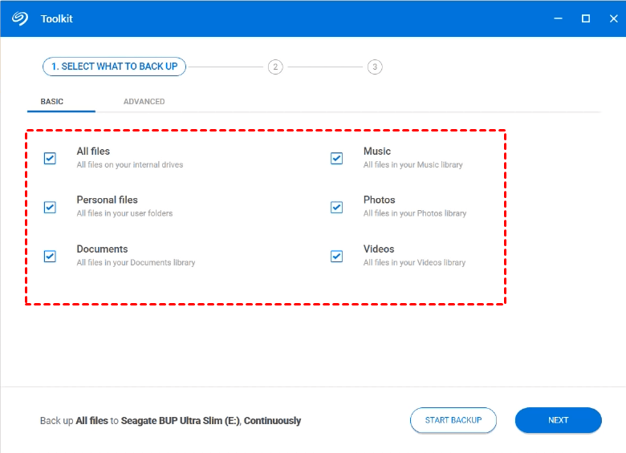626x453 pixels.
Task: Jump to step 3 circle
Action: tap(375, 67)
